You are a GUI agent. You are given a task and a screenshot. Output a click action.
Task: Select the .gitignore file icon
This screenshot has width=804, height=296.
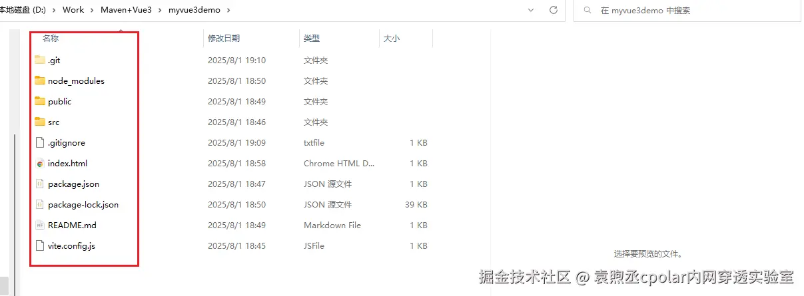pos(40,143)
